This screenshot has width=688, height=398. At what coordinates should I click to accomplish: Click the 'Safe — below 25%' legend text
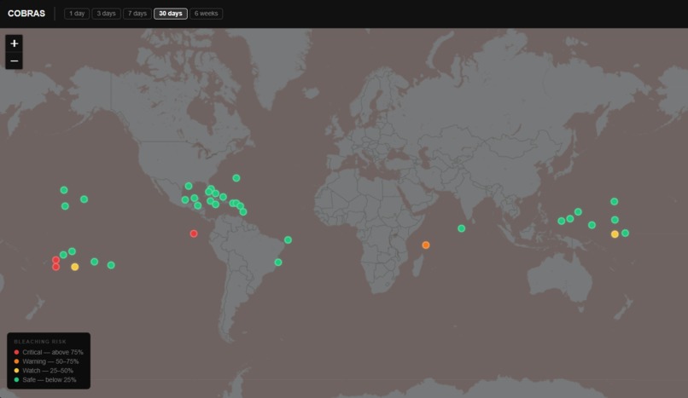pyautogui.click(x=50, y=379)
